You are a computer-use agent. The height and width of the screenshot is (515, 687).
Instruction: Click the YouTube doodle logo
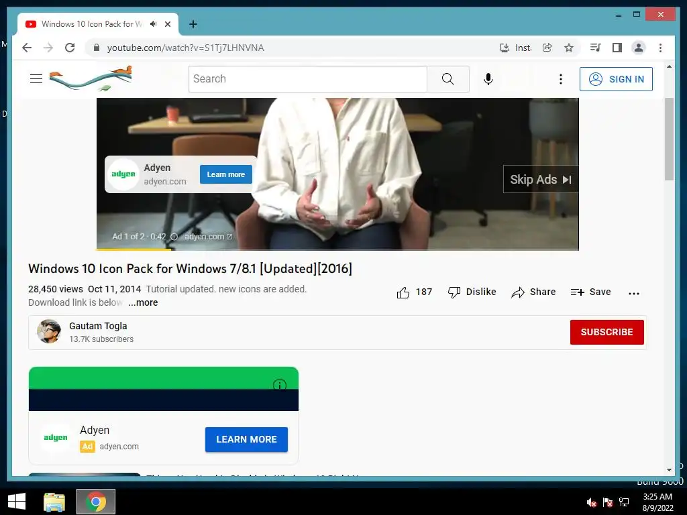tap(91, 79)
